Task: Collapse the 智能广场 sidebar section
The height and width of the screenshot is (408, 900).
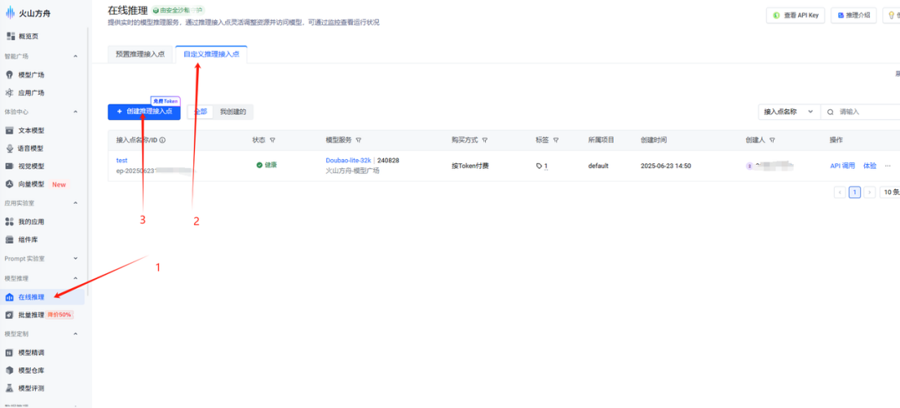Action: tap(76, 56)
